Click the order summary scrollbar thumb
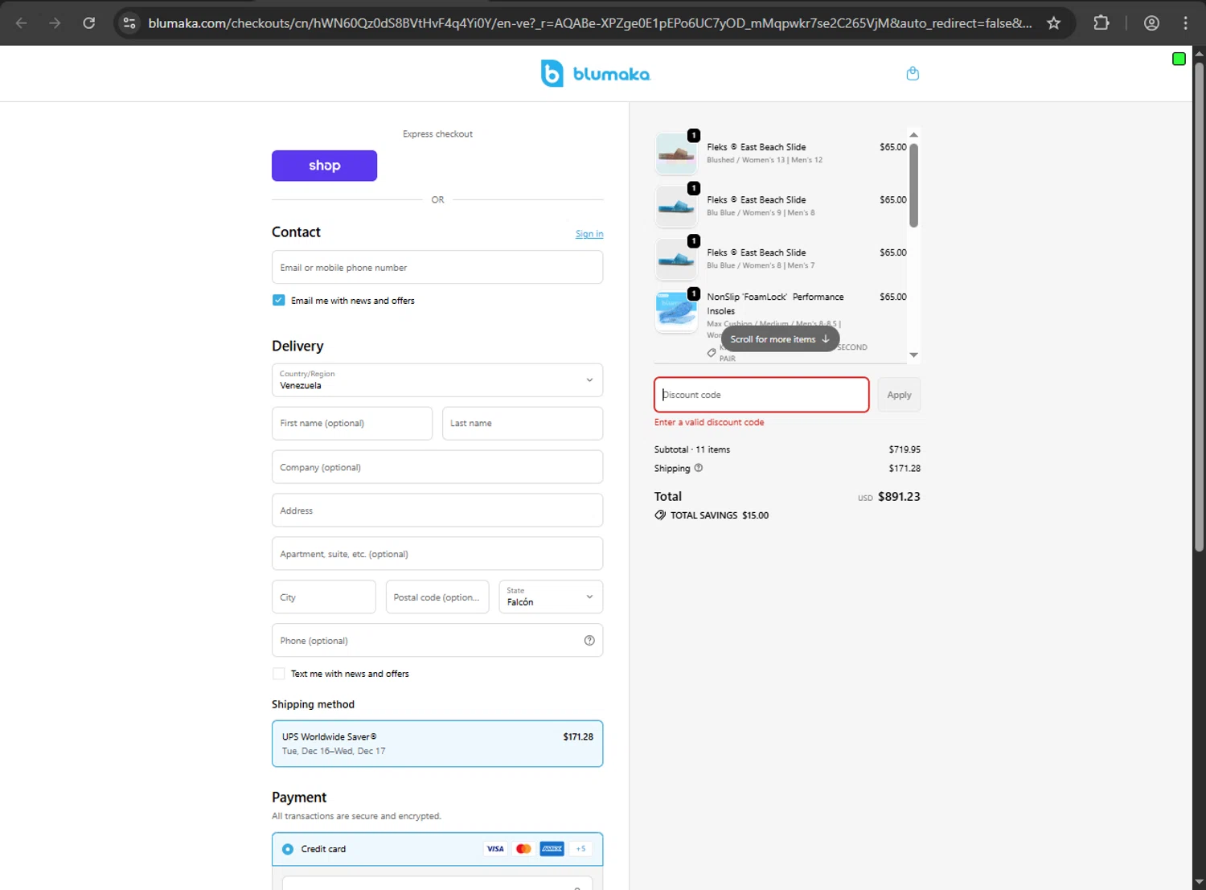1206x890 pixels. 913,185
